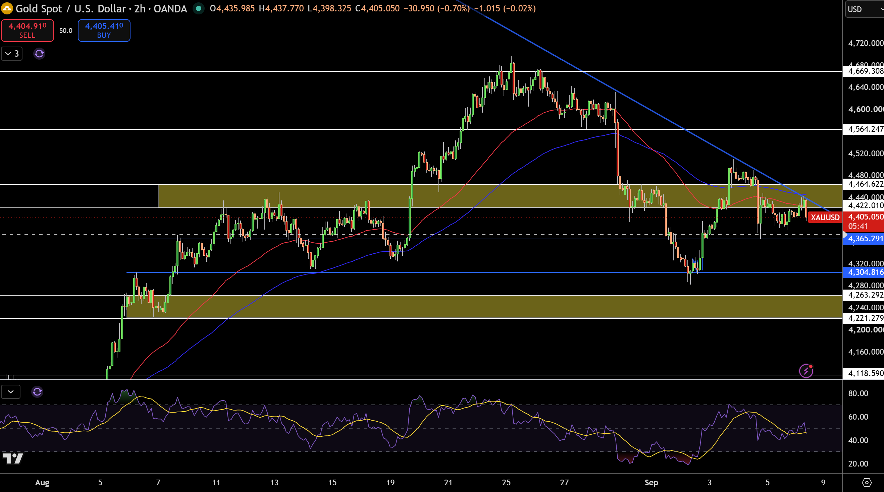Select the 4,422.010 price level label
The width and height of the screenshot is (884, 492).
[864, 205]
